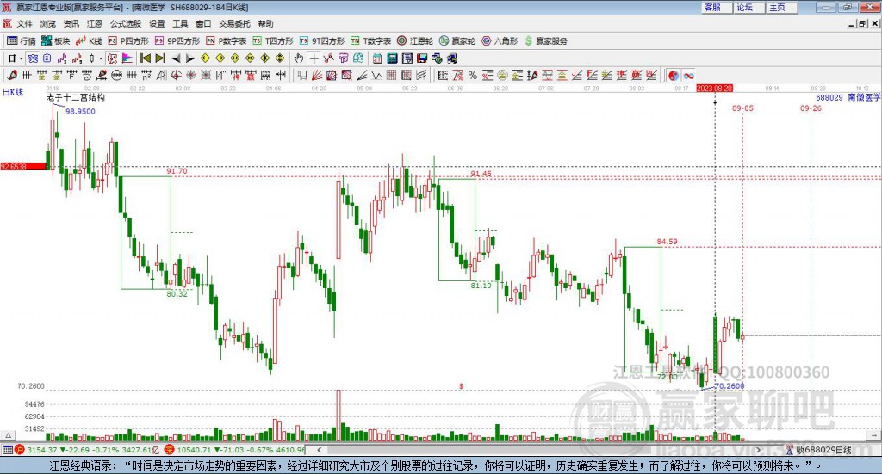This screenshot has width=882, height=474.
Task: Click the calculator icon in toolbar
Action: (392, 58)
